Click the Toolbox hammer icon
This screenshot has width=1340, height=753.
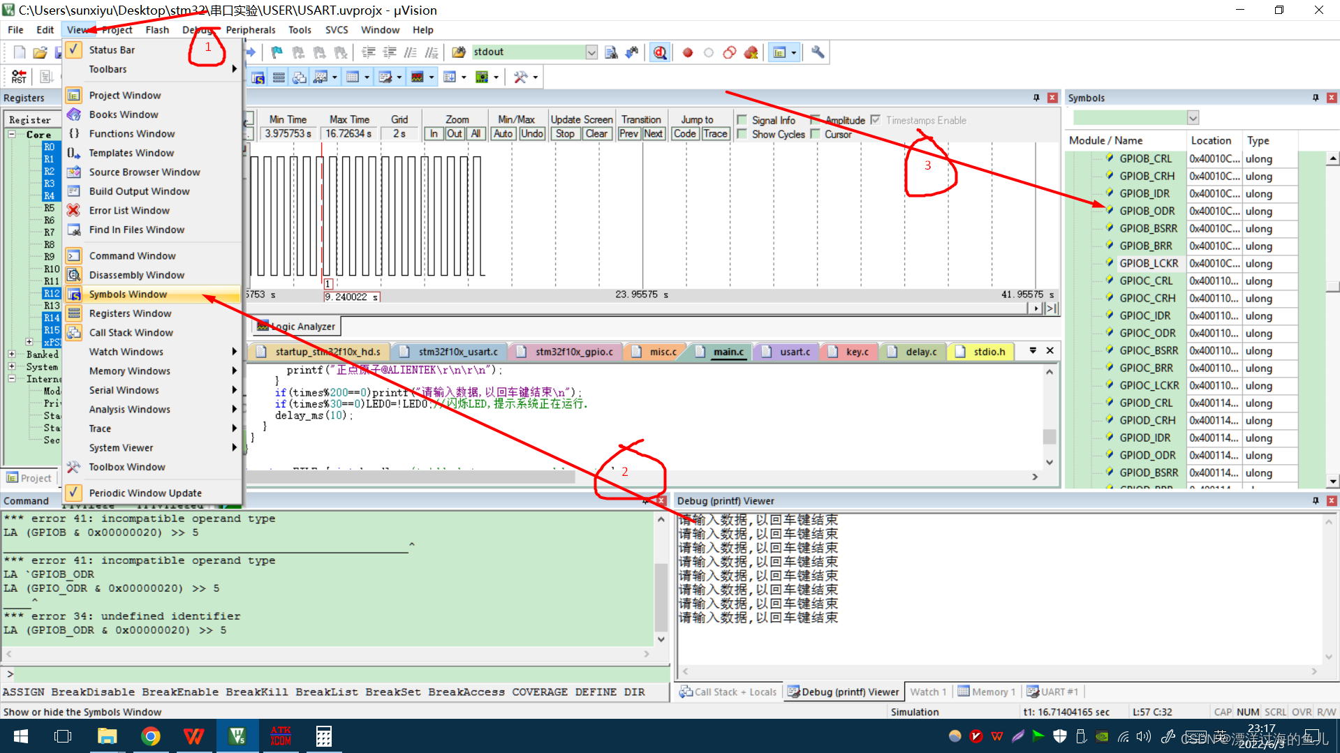click(x=520, y=77)
